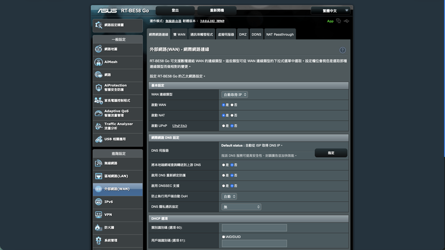
Task: Click the class identifier option 60 field
Action: tap(254, 228)
